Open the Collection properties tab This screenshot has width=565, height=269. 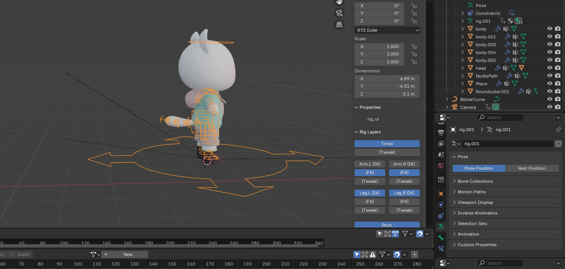click(x=441, y=179)
